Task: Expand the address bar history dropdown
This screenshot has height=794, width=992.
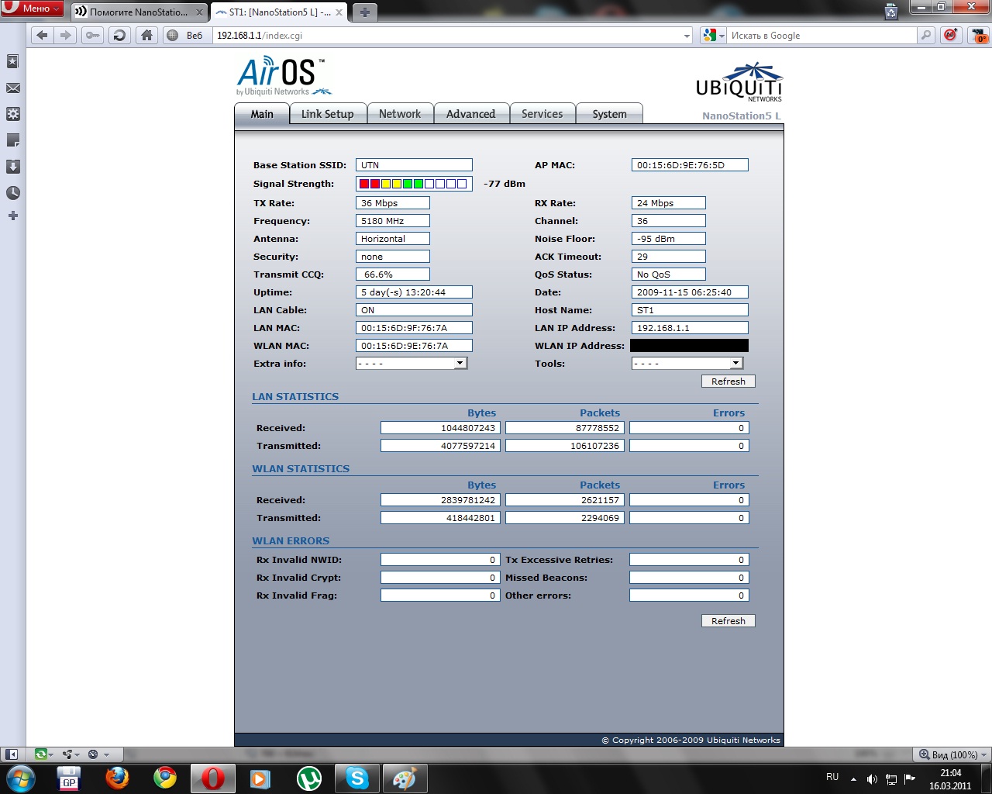Action: 687,36
